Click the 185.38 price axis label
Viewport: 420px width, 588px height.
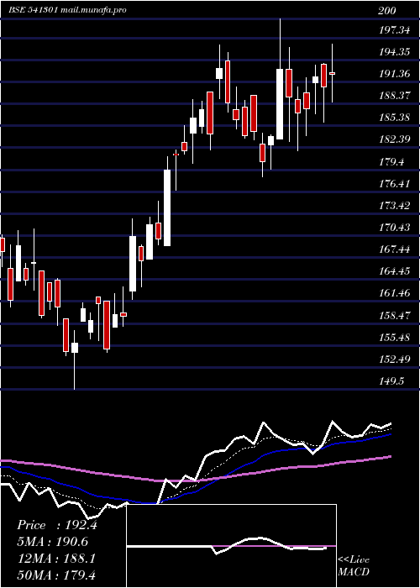click(394, 118)
